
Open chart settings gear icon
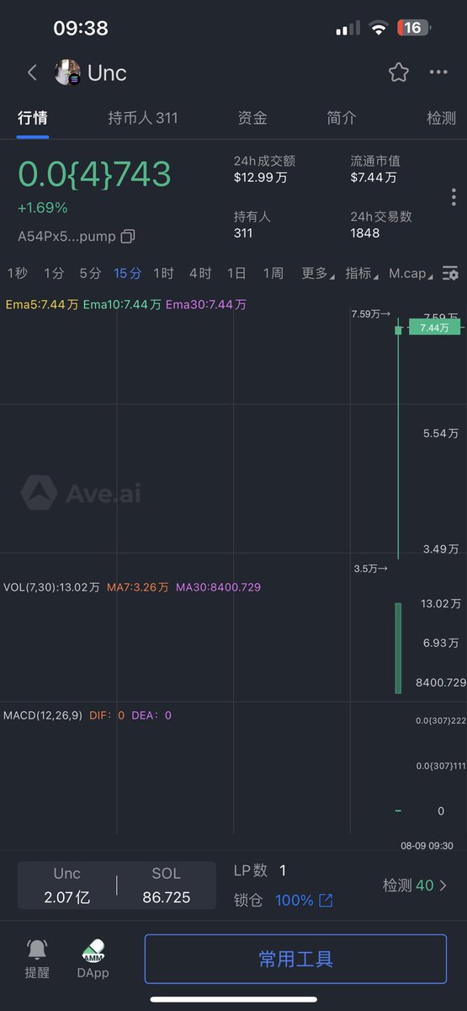tap(451, 273)
